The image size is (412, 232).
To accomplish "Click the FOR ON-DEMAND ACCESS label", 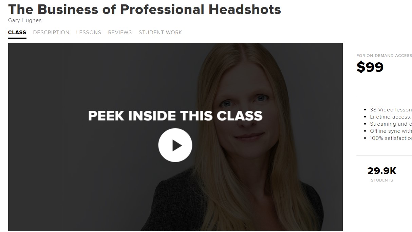I will click(384, 56).
